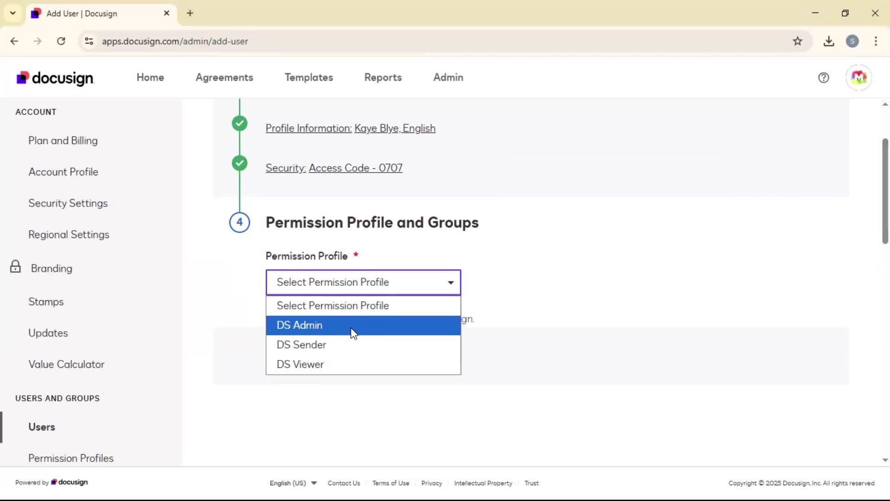Screen dimensions: 890x501
Task: Open Users in sidebar
Action: coord(42,427)
